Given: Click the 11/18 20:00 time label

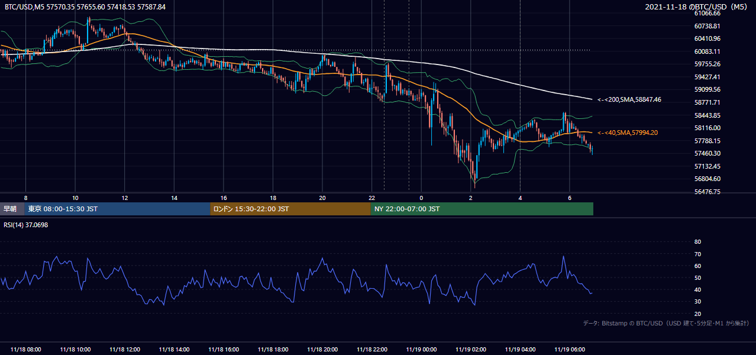Looking at the screenshot, I should pyautogui.click(x=322, y=350).
